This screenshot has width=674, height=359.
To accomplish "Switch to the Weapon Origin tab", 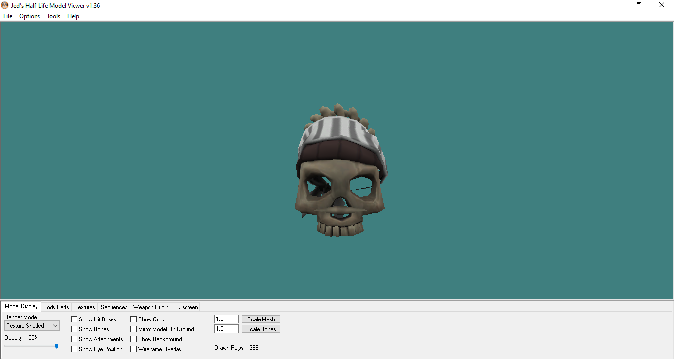I will [150, 307].
